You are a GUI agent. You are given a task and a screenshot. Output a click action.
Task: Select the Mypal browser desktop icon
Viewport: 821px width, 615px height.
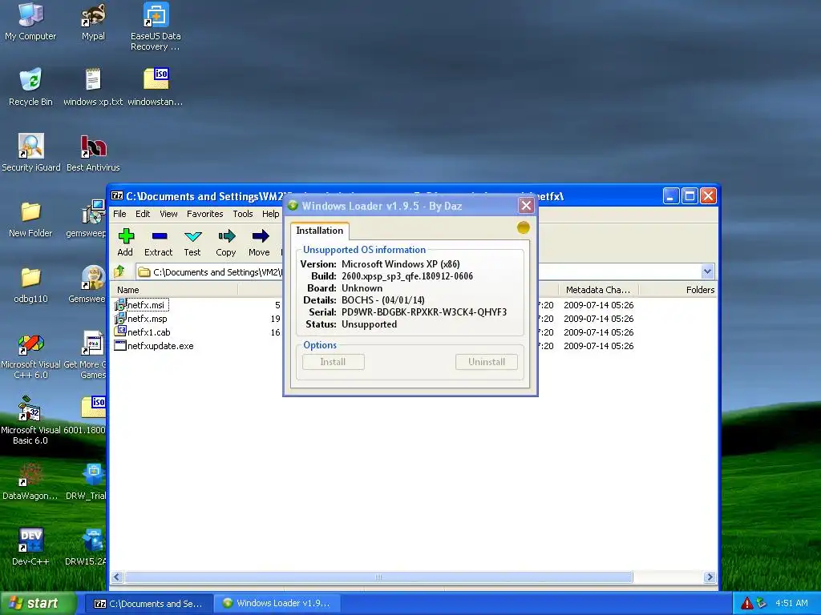[93, 22]
